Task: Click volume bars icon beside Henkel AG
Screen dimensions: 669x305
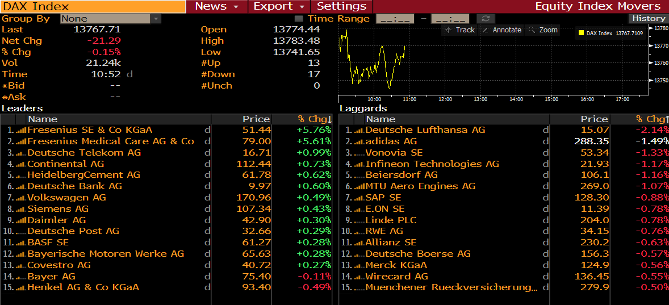Action: pos(21,287)
